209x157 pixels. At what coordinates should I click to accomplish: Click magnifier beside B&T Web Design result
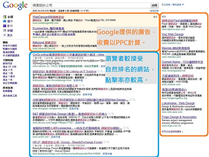[x=112, y=114]
